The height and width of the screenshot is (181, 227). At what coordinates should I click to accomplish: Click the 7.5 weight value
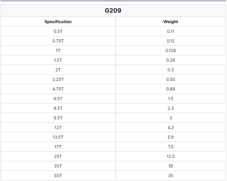tap(171, 147)
